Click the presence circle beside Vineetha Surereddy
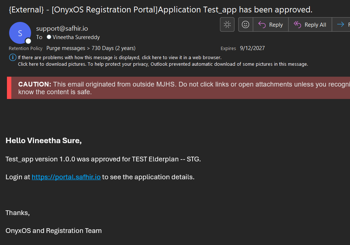This screenshot has width=350, height=245. click(x=49, y=37)
